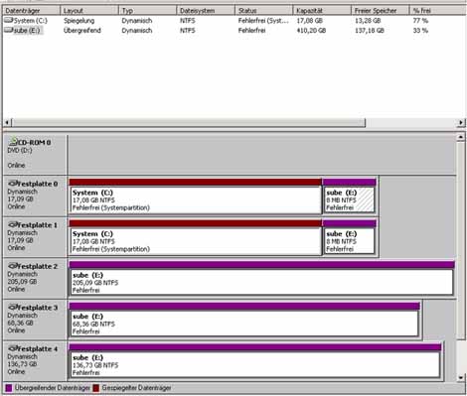
Task: Click the Fehlerfrei (Syst… status cell
Action: click(263, 21)
